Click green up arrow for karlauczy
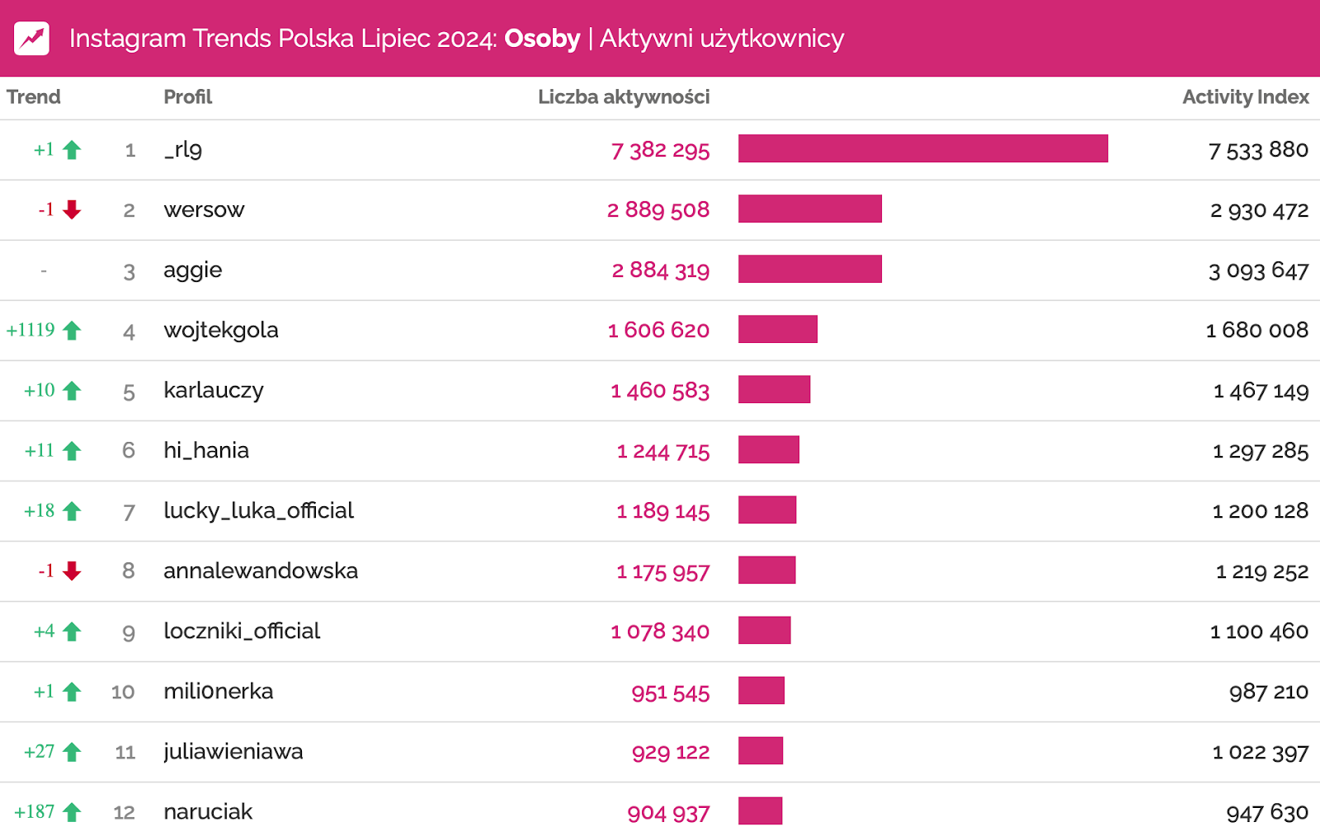Screen dimensions: 1320x836 point(73,391)
